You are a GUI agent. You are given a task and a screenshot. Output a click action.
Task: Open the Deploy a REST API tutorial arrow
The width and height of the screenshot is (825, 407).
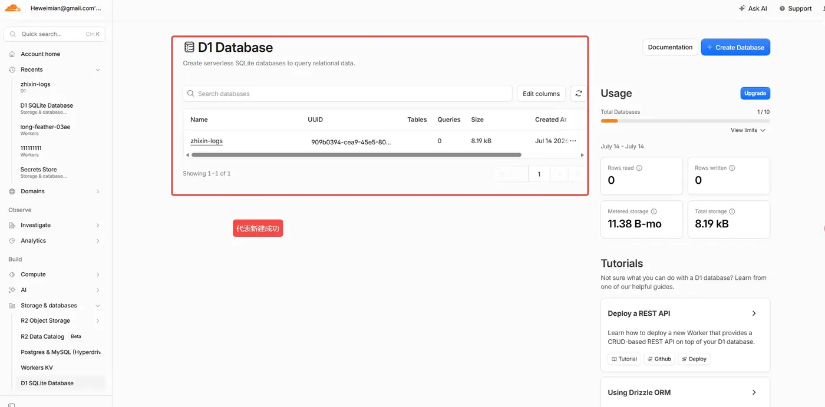[x=754, y=313]
